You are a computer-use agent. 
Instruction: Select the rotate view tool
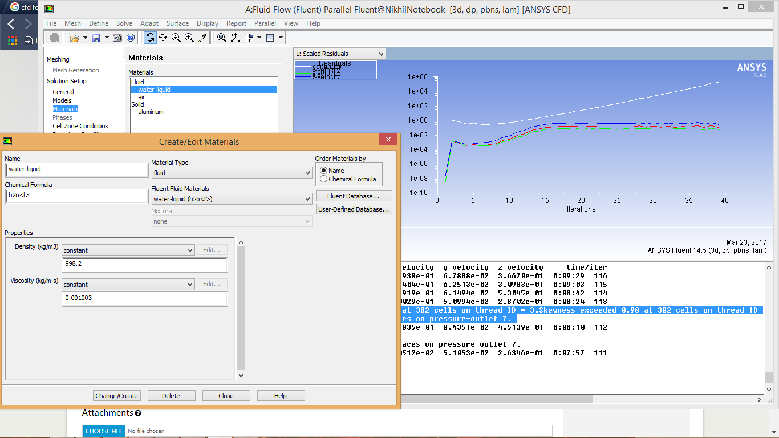150,38
